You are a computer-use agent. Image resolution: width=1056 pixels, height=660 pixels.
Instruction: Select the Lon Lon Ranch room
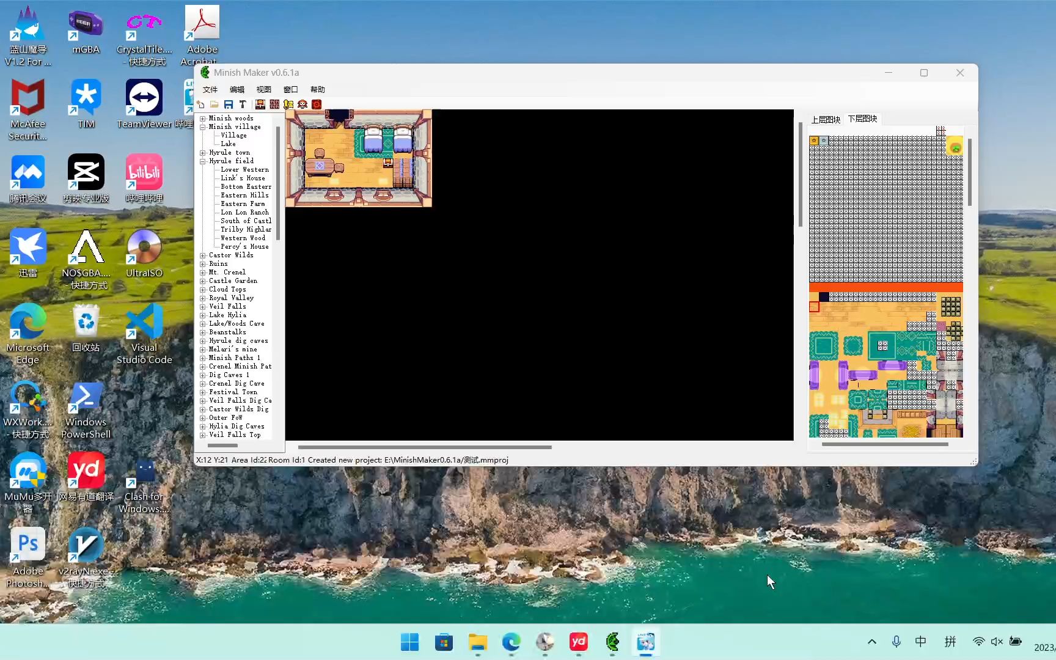244,213
